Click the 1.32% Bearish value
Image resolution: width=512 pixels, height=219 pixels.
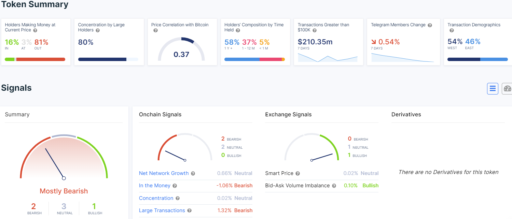click(x=235, y=210)
